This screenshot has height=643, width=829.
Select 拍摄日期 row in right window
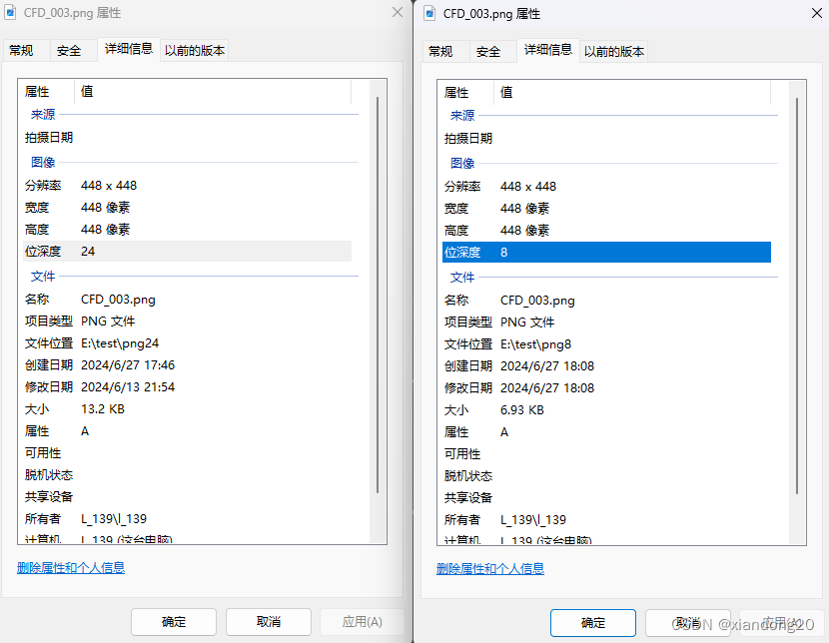point(606,139)
